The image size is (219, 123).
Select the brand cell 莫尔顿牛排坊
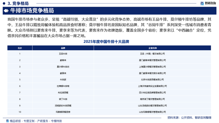[63, 67]
